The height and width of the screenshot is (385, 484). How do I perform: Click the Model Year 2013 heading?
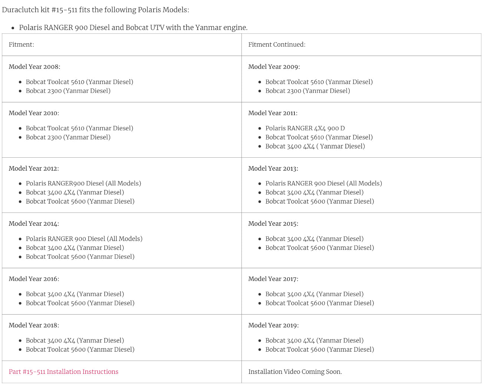[x=273, y=168]
